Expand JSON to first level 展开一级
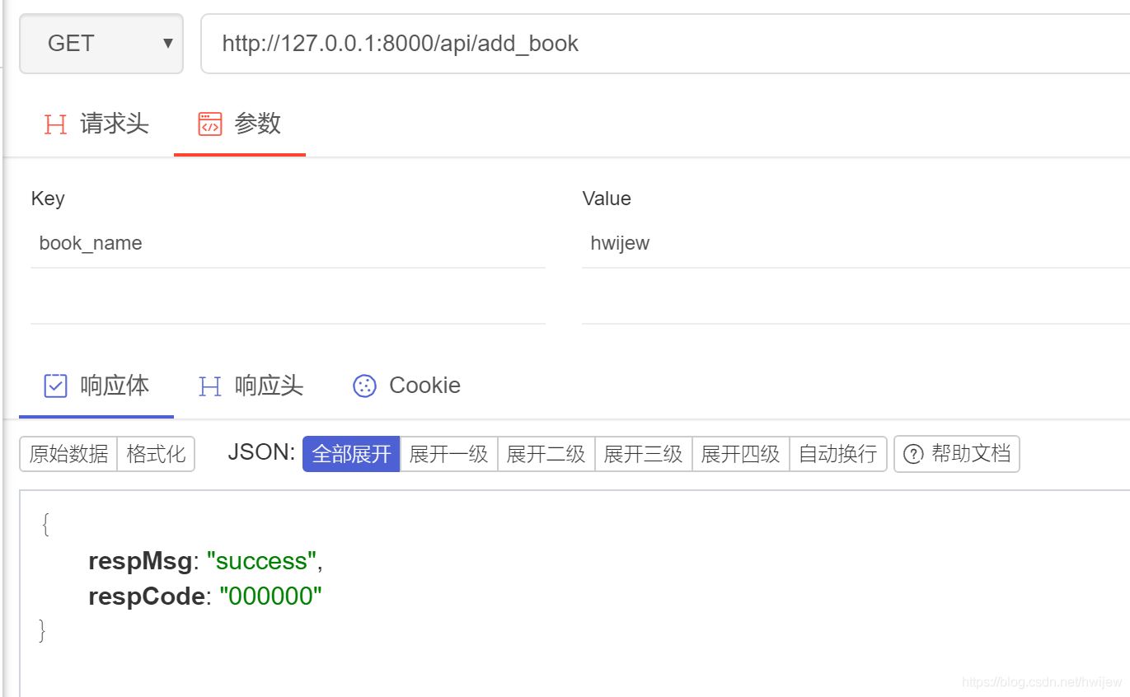 (448, 454)
